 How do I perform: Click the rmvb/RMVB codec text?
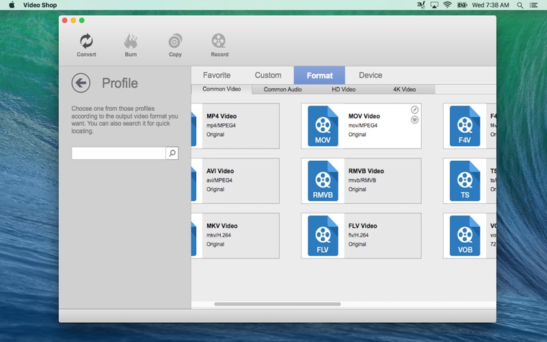[362, 181]
